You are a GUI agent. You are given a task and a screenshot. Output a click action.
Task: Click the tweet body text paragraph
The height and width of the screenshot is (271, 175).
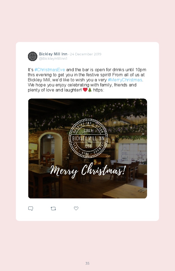[x=87, y=80]
